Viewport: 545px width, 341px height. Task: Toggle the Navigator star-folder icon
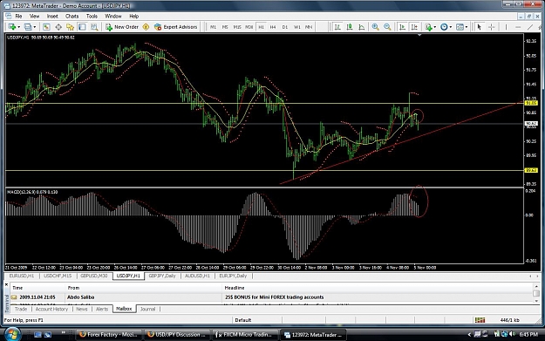pyautogui.click(x=71, y=27)
